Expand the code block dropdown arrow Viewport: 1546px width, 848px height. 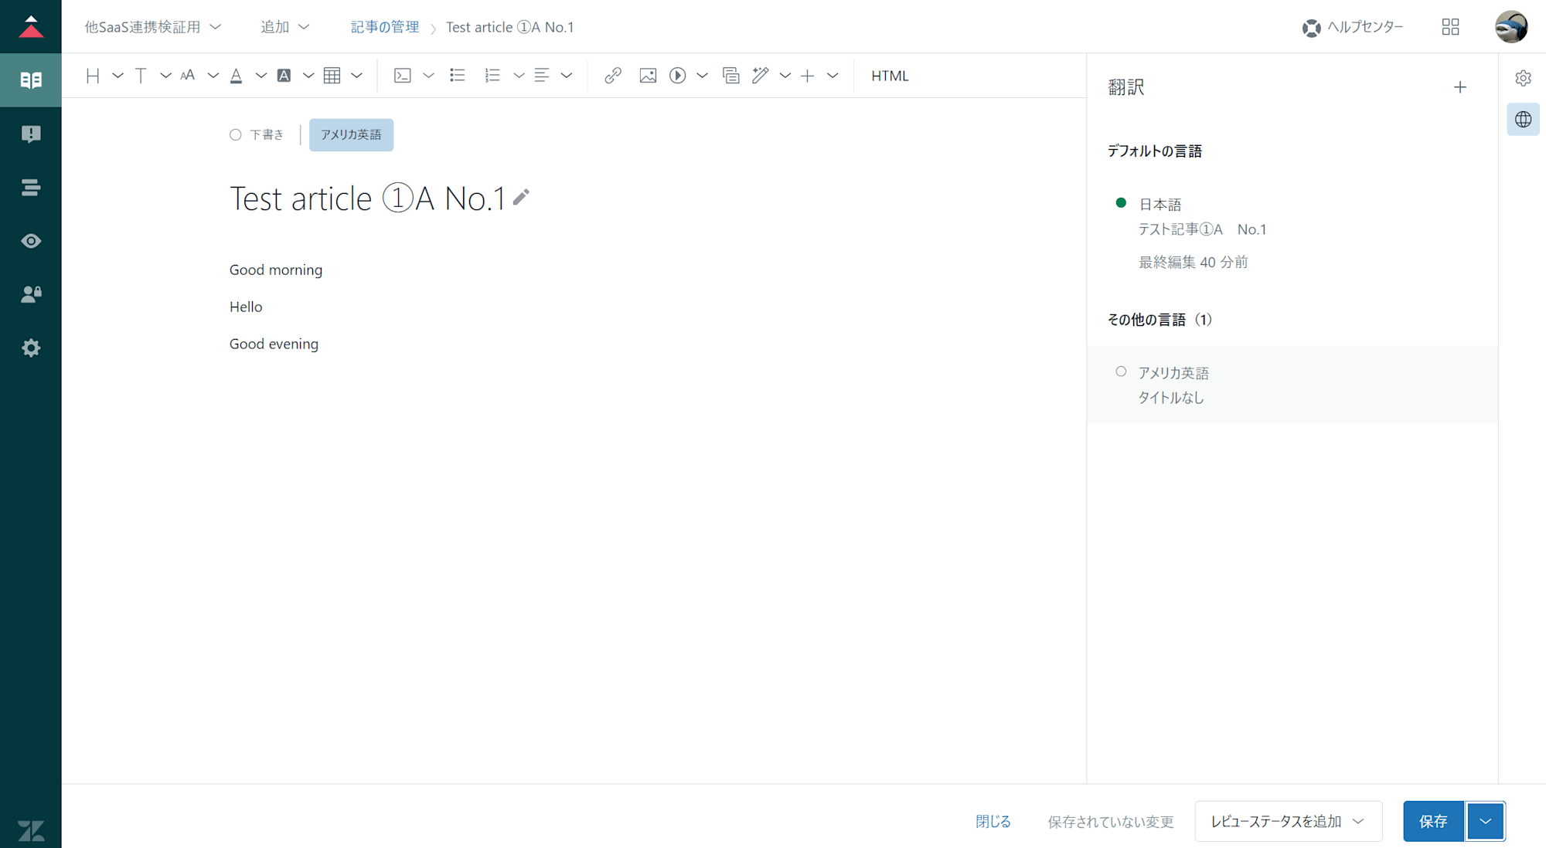click(428, 76)
